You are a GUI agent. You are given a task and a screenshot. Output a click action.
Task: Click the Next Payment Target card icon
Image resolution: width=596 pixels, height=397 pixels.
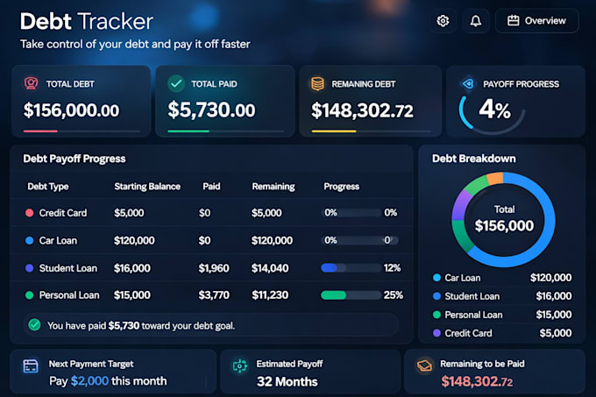[x=31, y=366]
